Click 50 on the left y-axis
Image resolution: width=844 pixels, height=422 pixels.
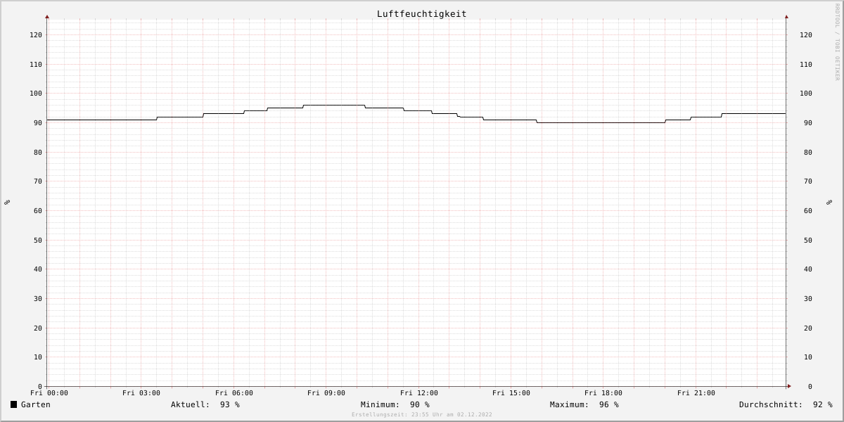(x=37, y=240)
